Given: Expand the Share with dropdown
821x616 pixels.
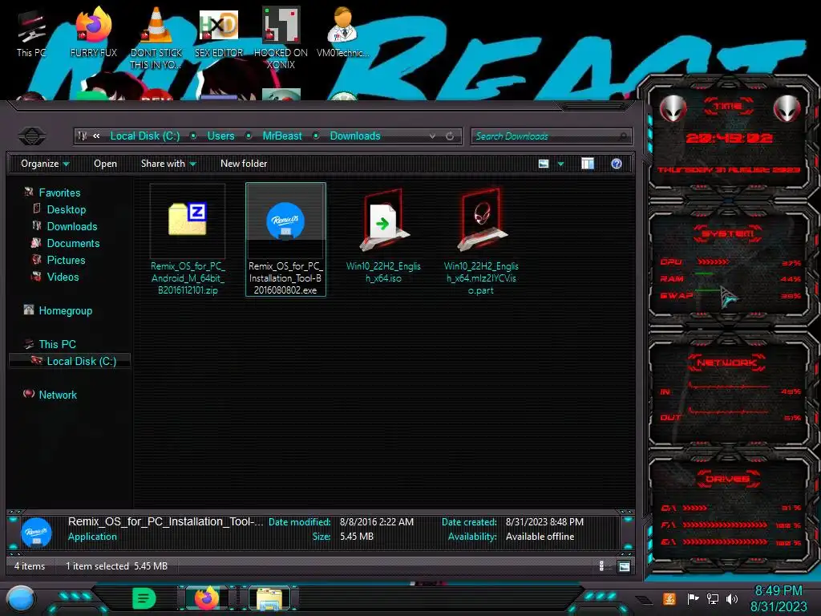Looking at the screenshot, I should 168,164.
